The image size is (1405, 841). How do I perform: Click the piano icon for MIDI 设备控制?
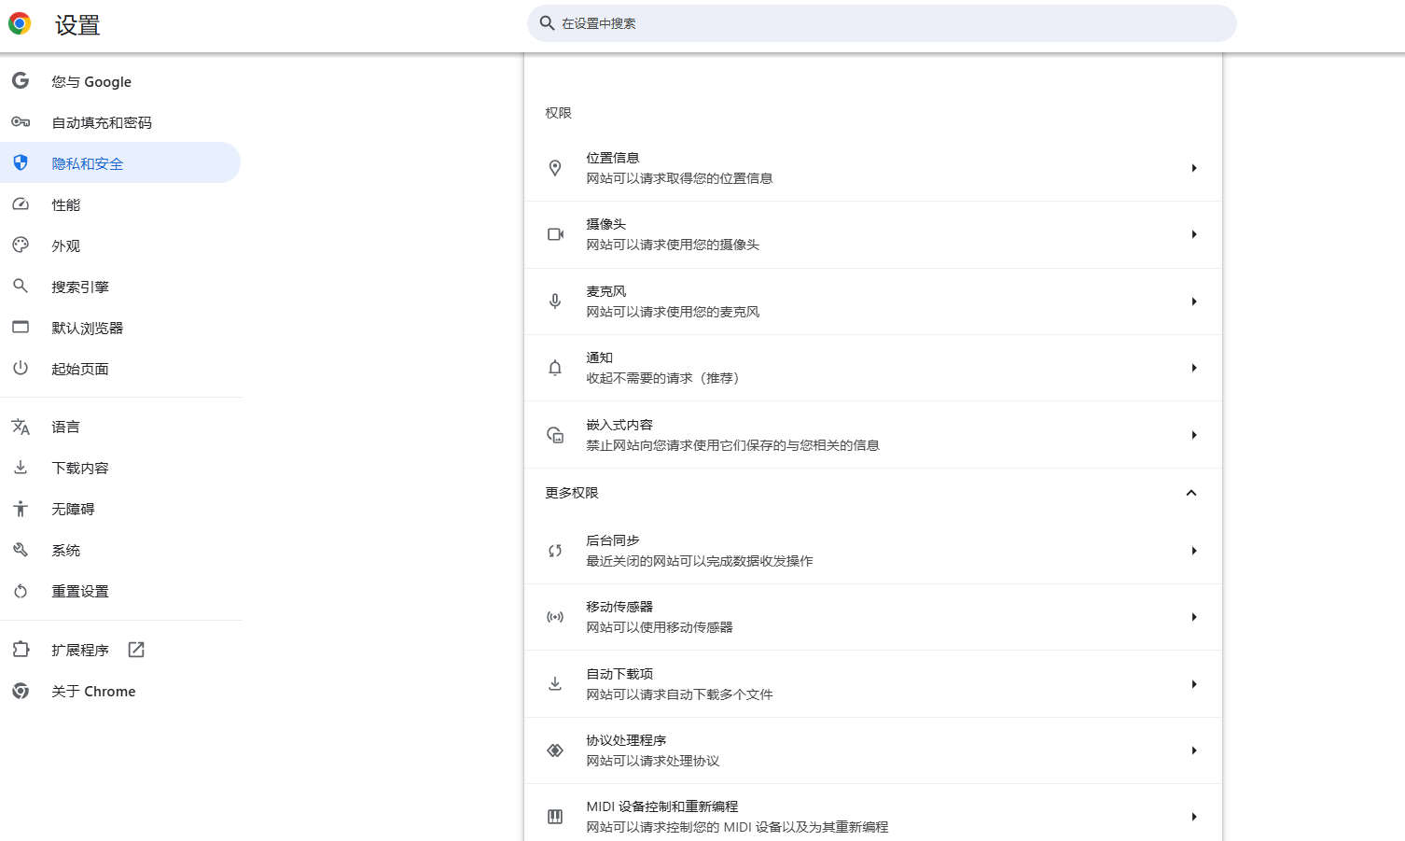tap(555, 817)
